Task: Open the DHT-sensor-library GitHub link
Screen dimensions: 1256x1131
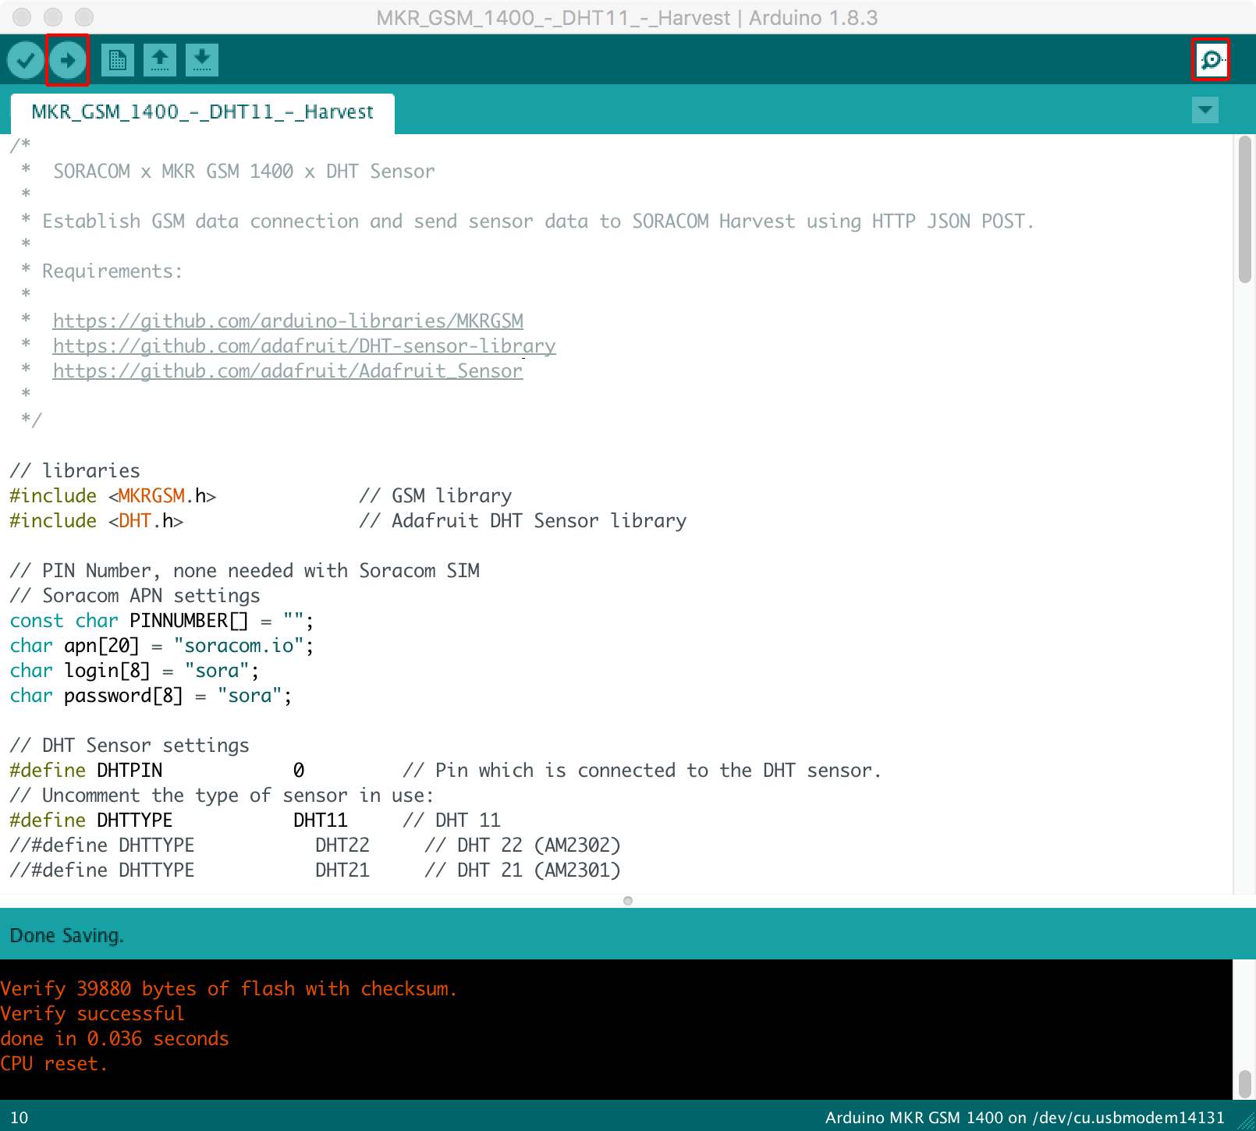Action: pyautogui.click(x=303, y=346)
